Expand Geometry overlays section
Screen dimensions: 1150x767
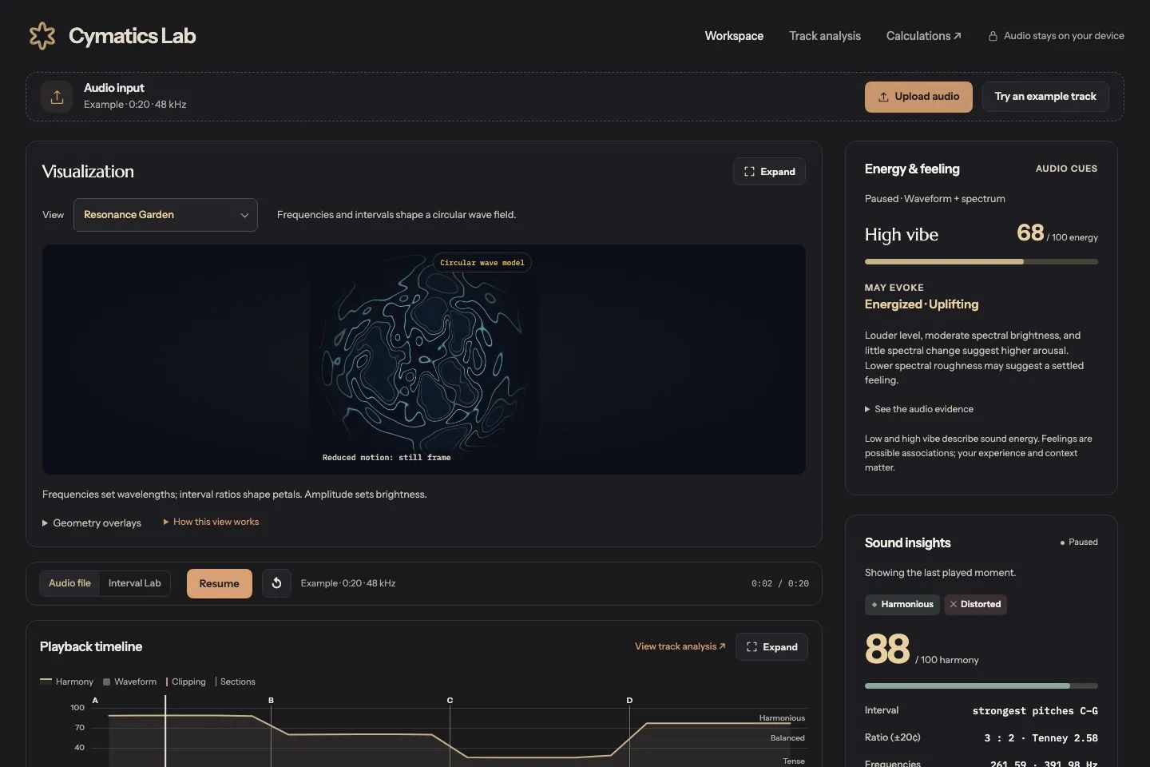tap(92, 523)
